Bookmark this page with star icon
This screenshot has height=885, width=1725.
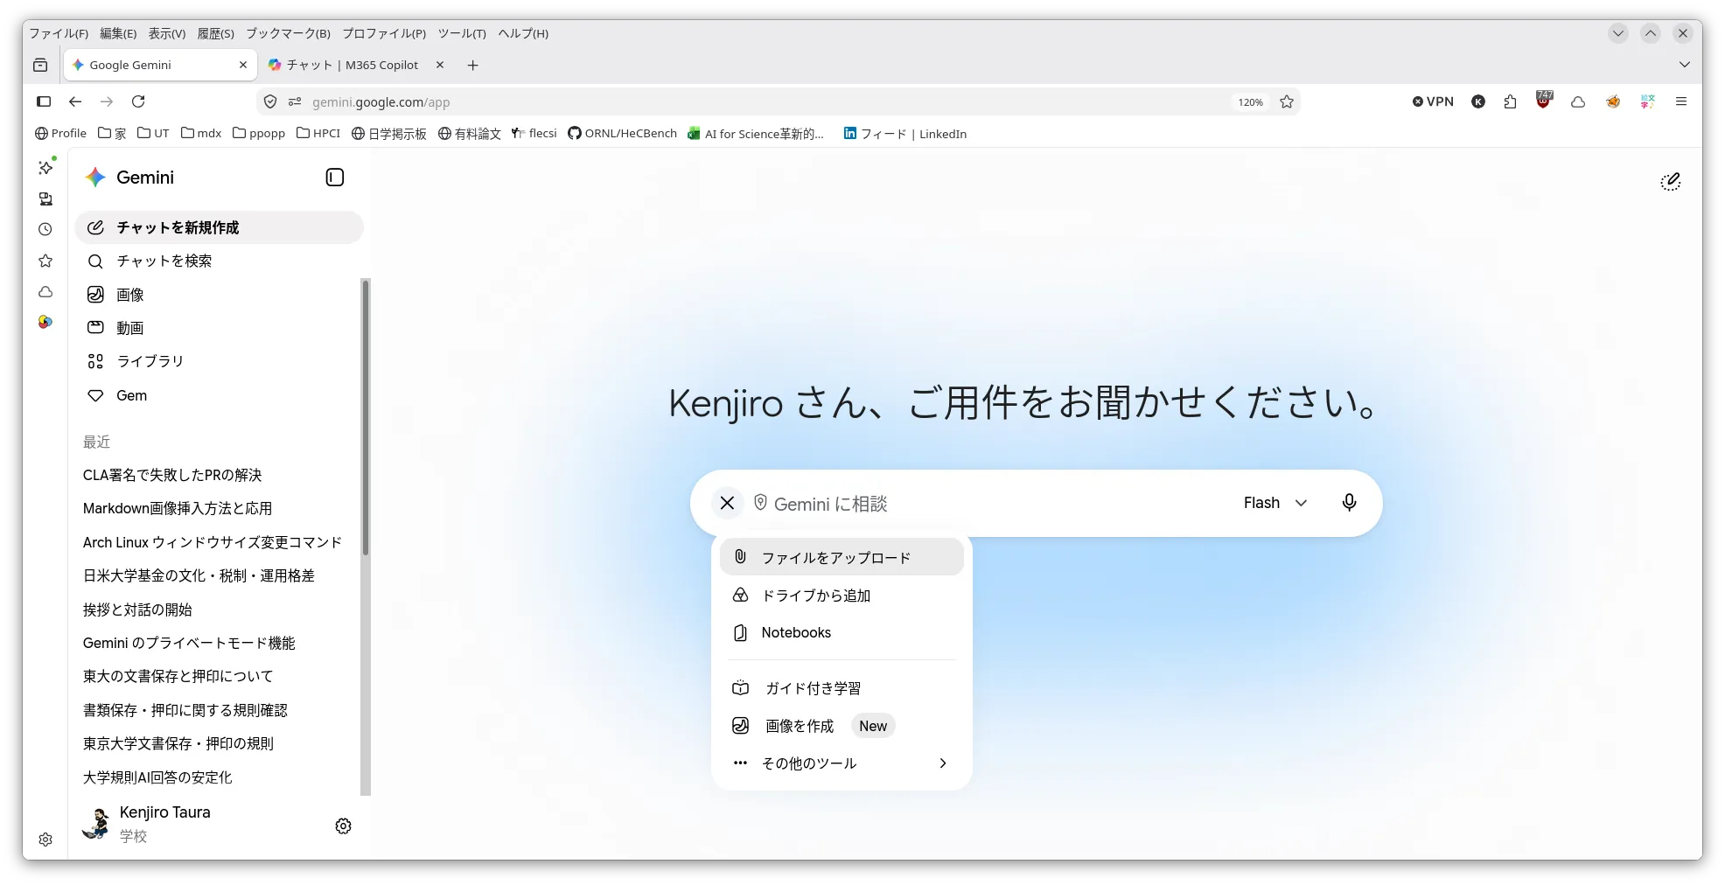coord(1286,101)
